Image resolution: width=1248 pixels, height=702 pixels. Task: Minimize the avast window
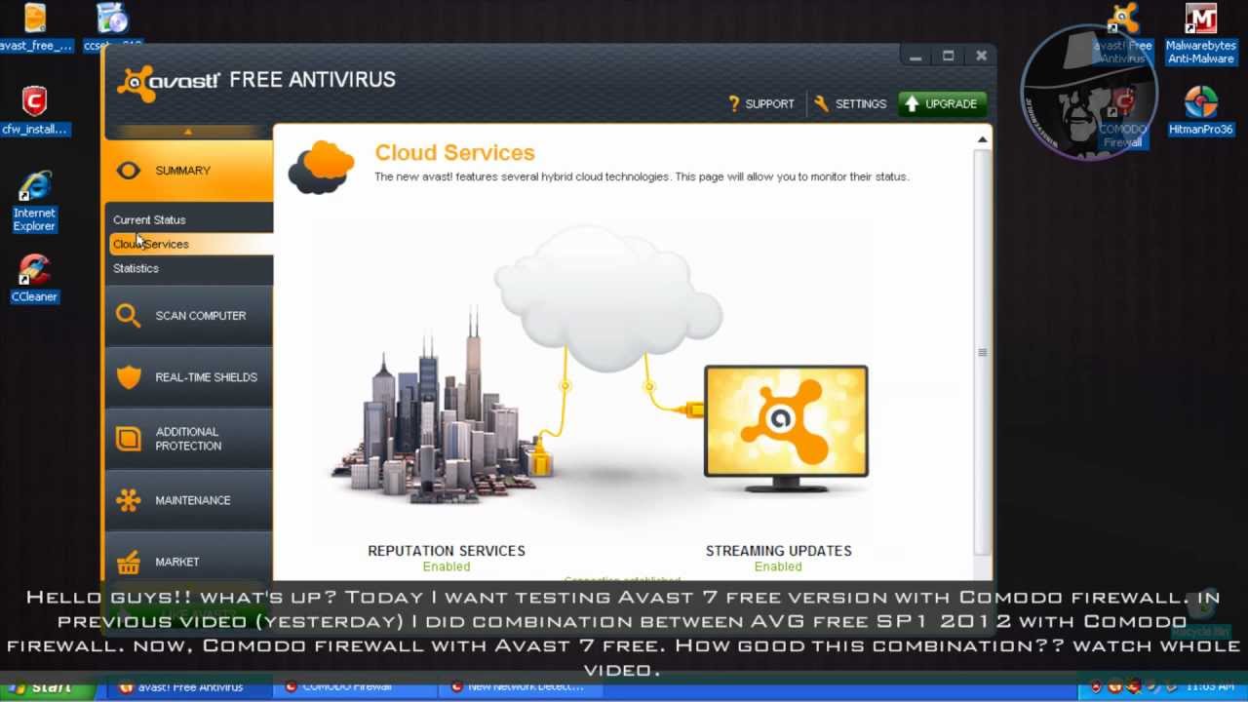916,57
